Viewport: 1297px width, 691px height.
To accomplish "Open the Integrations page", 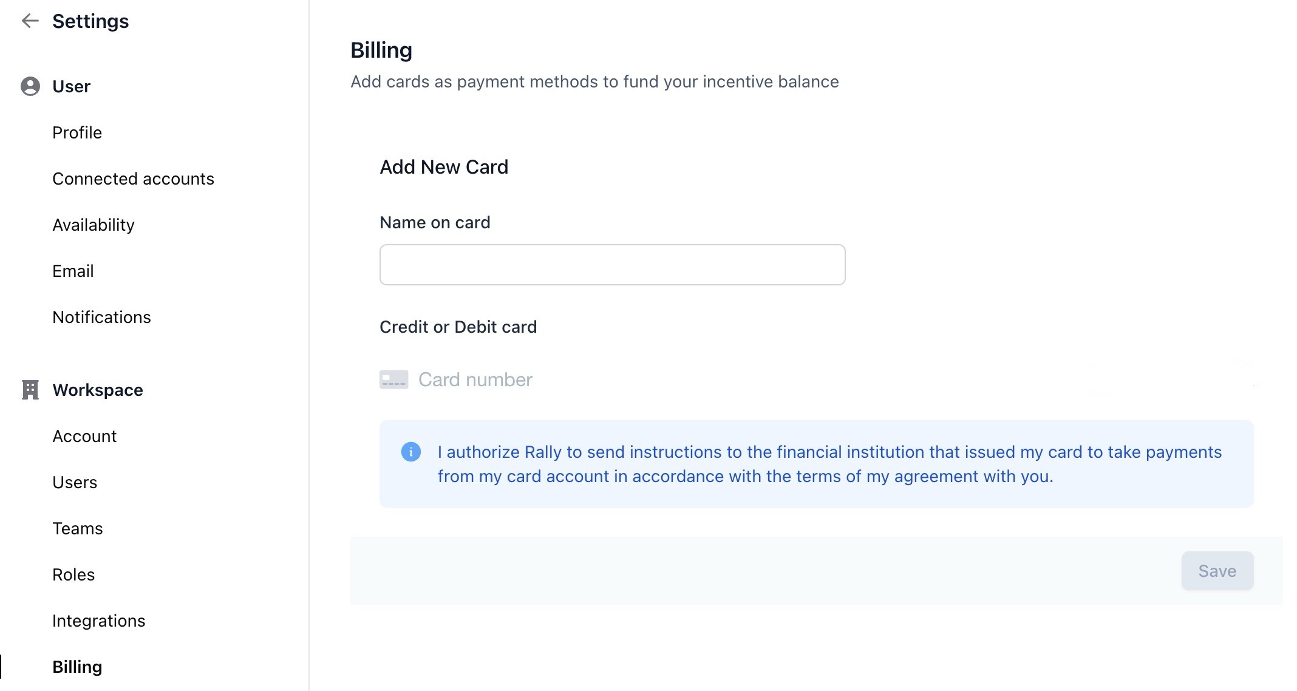I will coord(99,621).
